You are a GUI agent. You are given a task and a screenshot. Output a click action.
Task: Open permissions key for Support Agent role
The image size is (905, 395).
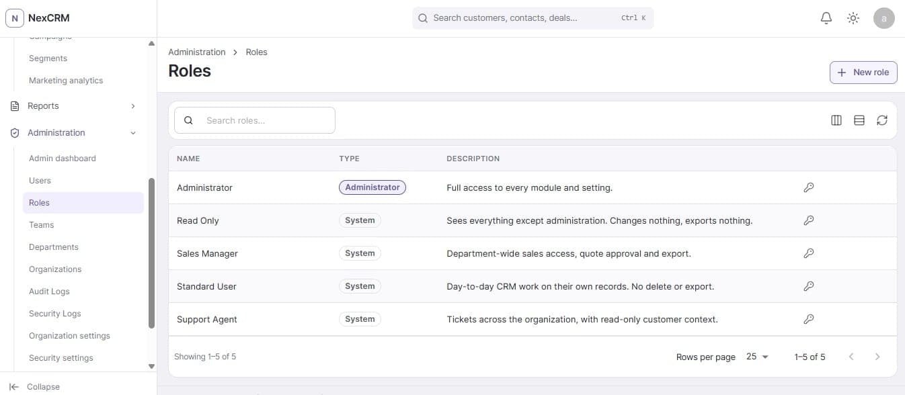click(x=809, y=319)
